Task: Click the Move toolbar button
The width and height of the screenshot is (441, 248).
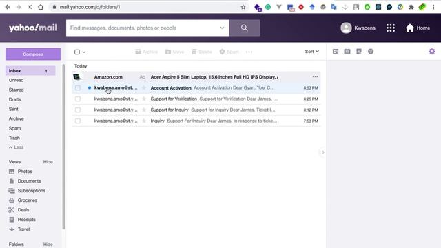Action: tap(174, 52)
